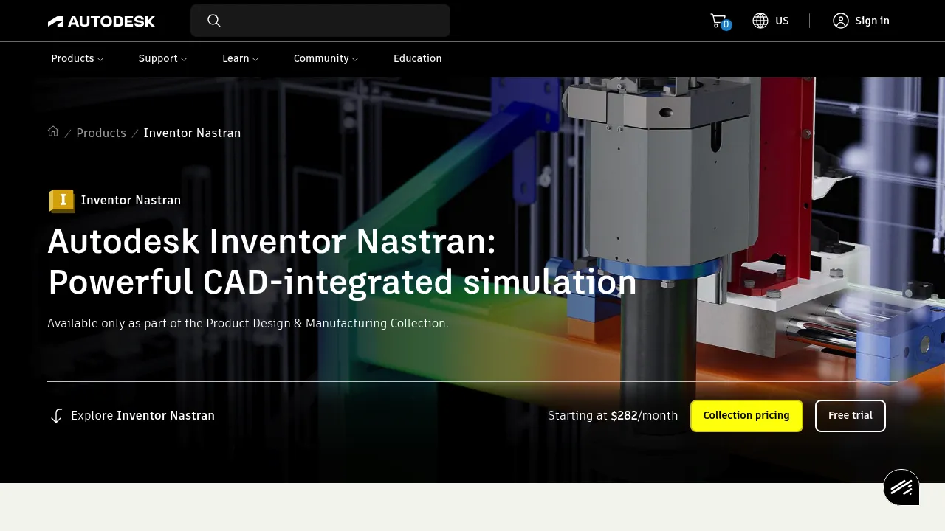
Task: Expand the Learn menu
Action: point(241,58)
